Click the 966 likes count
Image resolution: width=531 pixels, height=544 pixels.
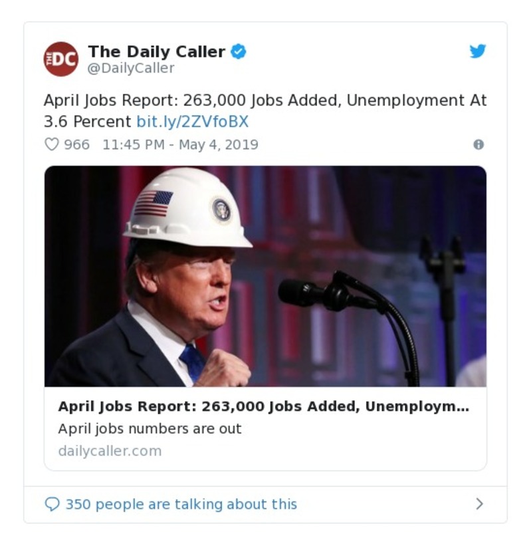[76, 144]
